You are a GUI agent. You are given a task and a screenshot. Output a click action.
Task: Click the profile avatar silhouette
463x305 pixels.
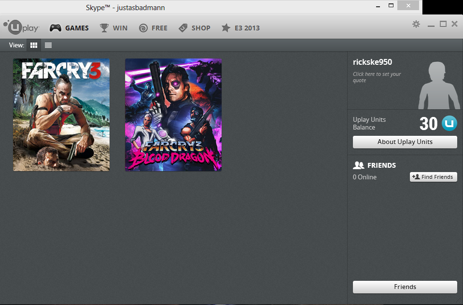(x=439, y=85)
